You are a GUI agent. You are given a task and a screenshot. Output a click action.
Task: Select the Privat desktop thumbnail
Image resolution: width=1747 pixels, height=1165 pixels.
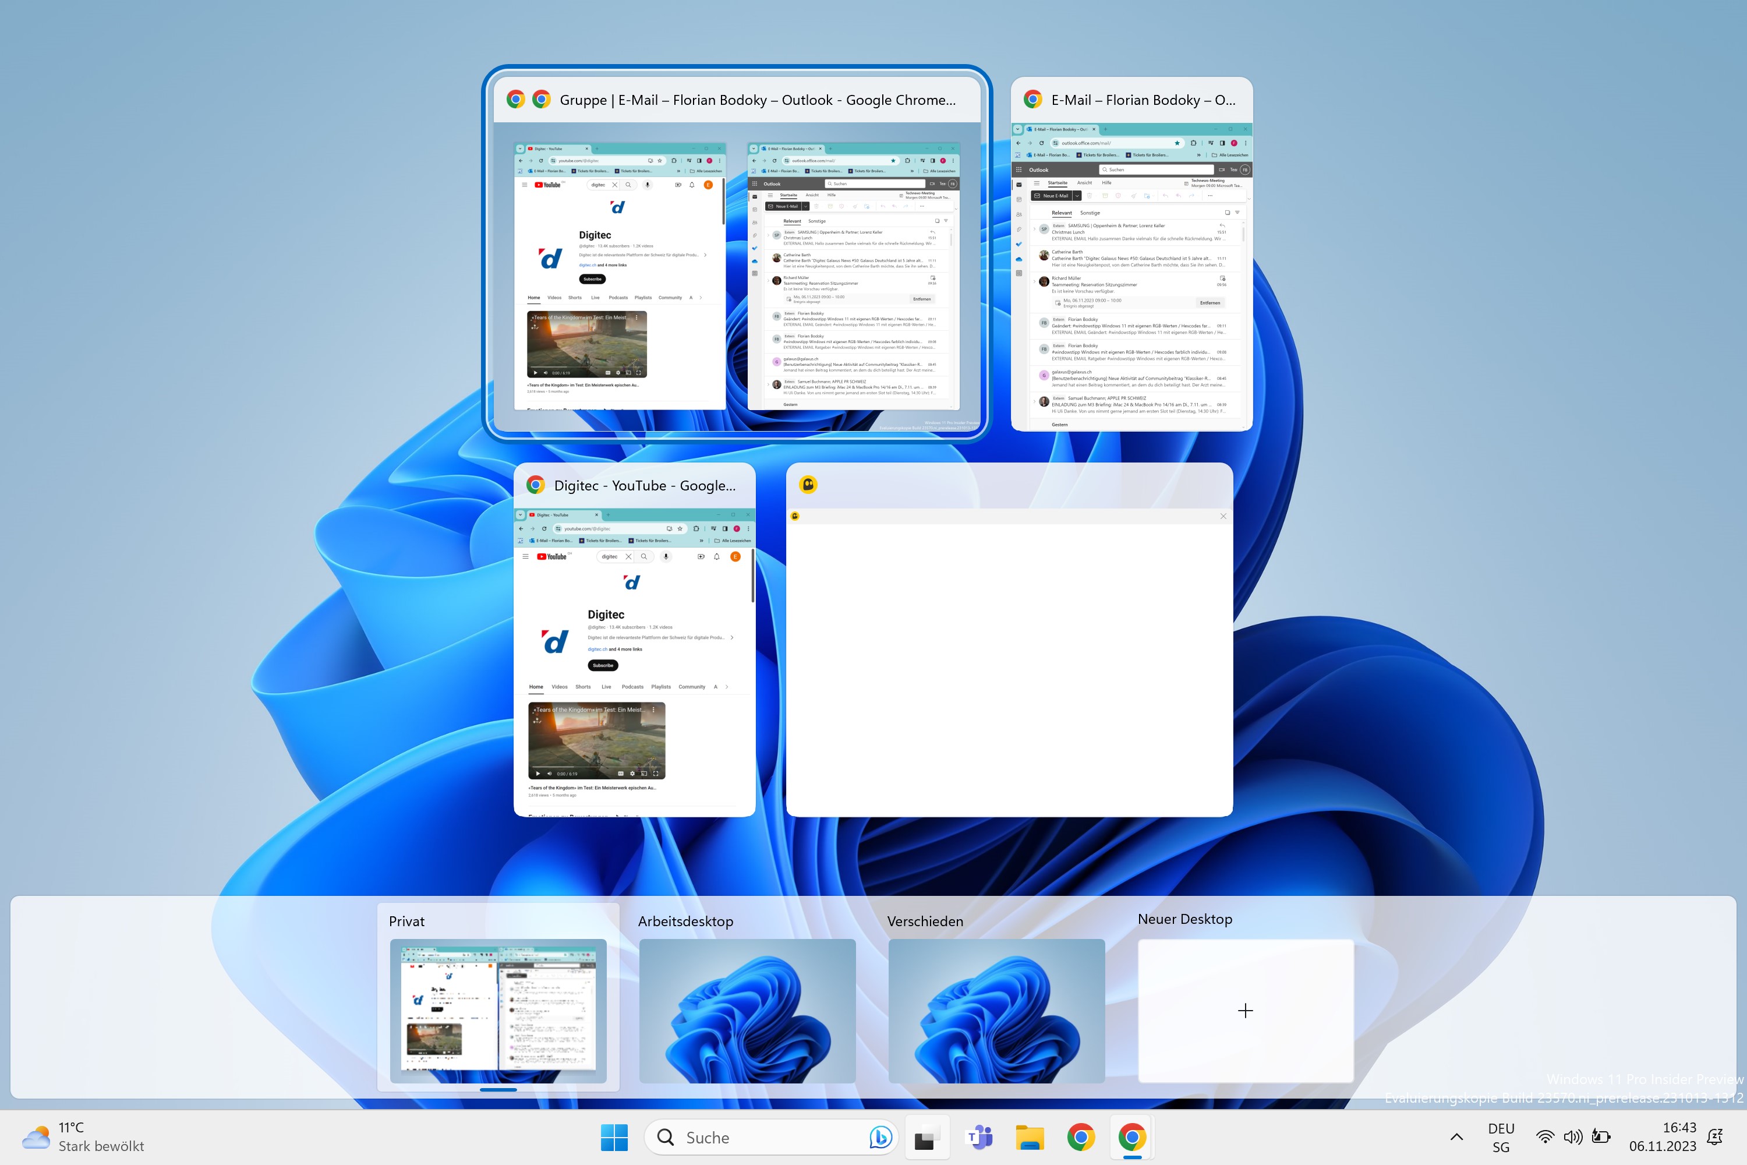coord(498,1011)
